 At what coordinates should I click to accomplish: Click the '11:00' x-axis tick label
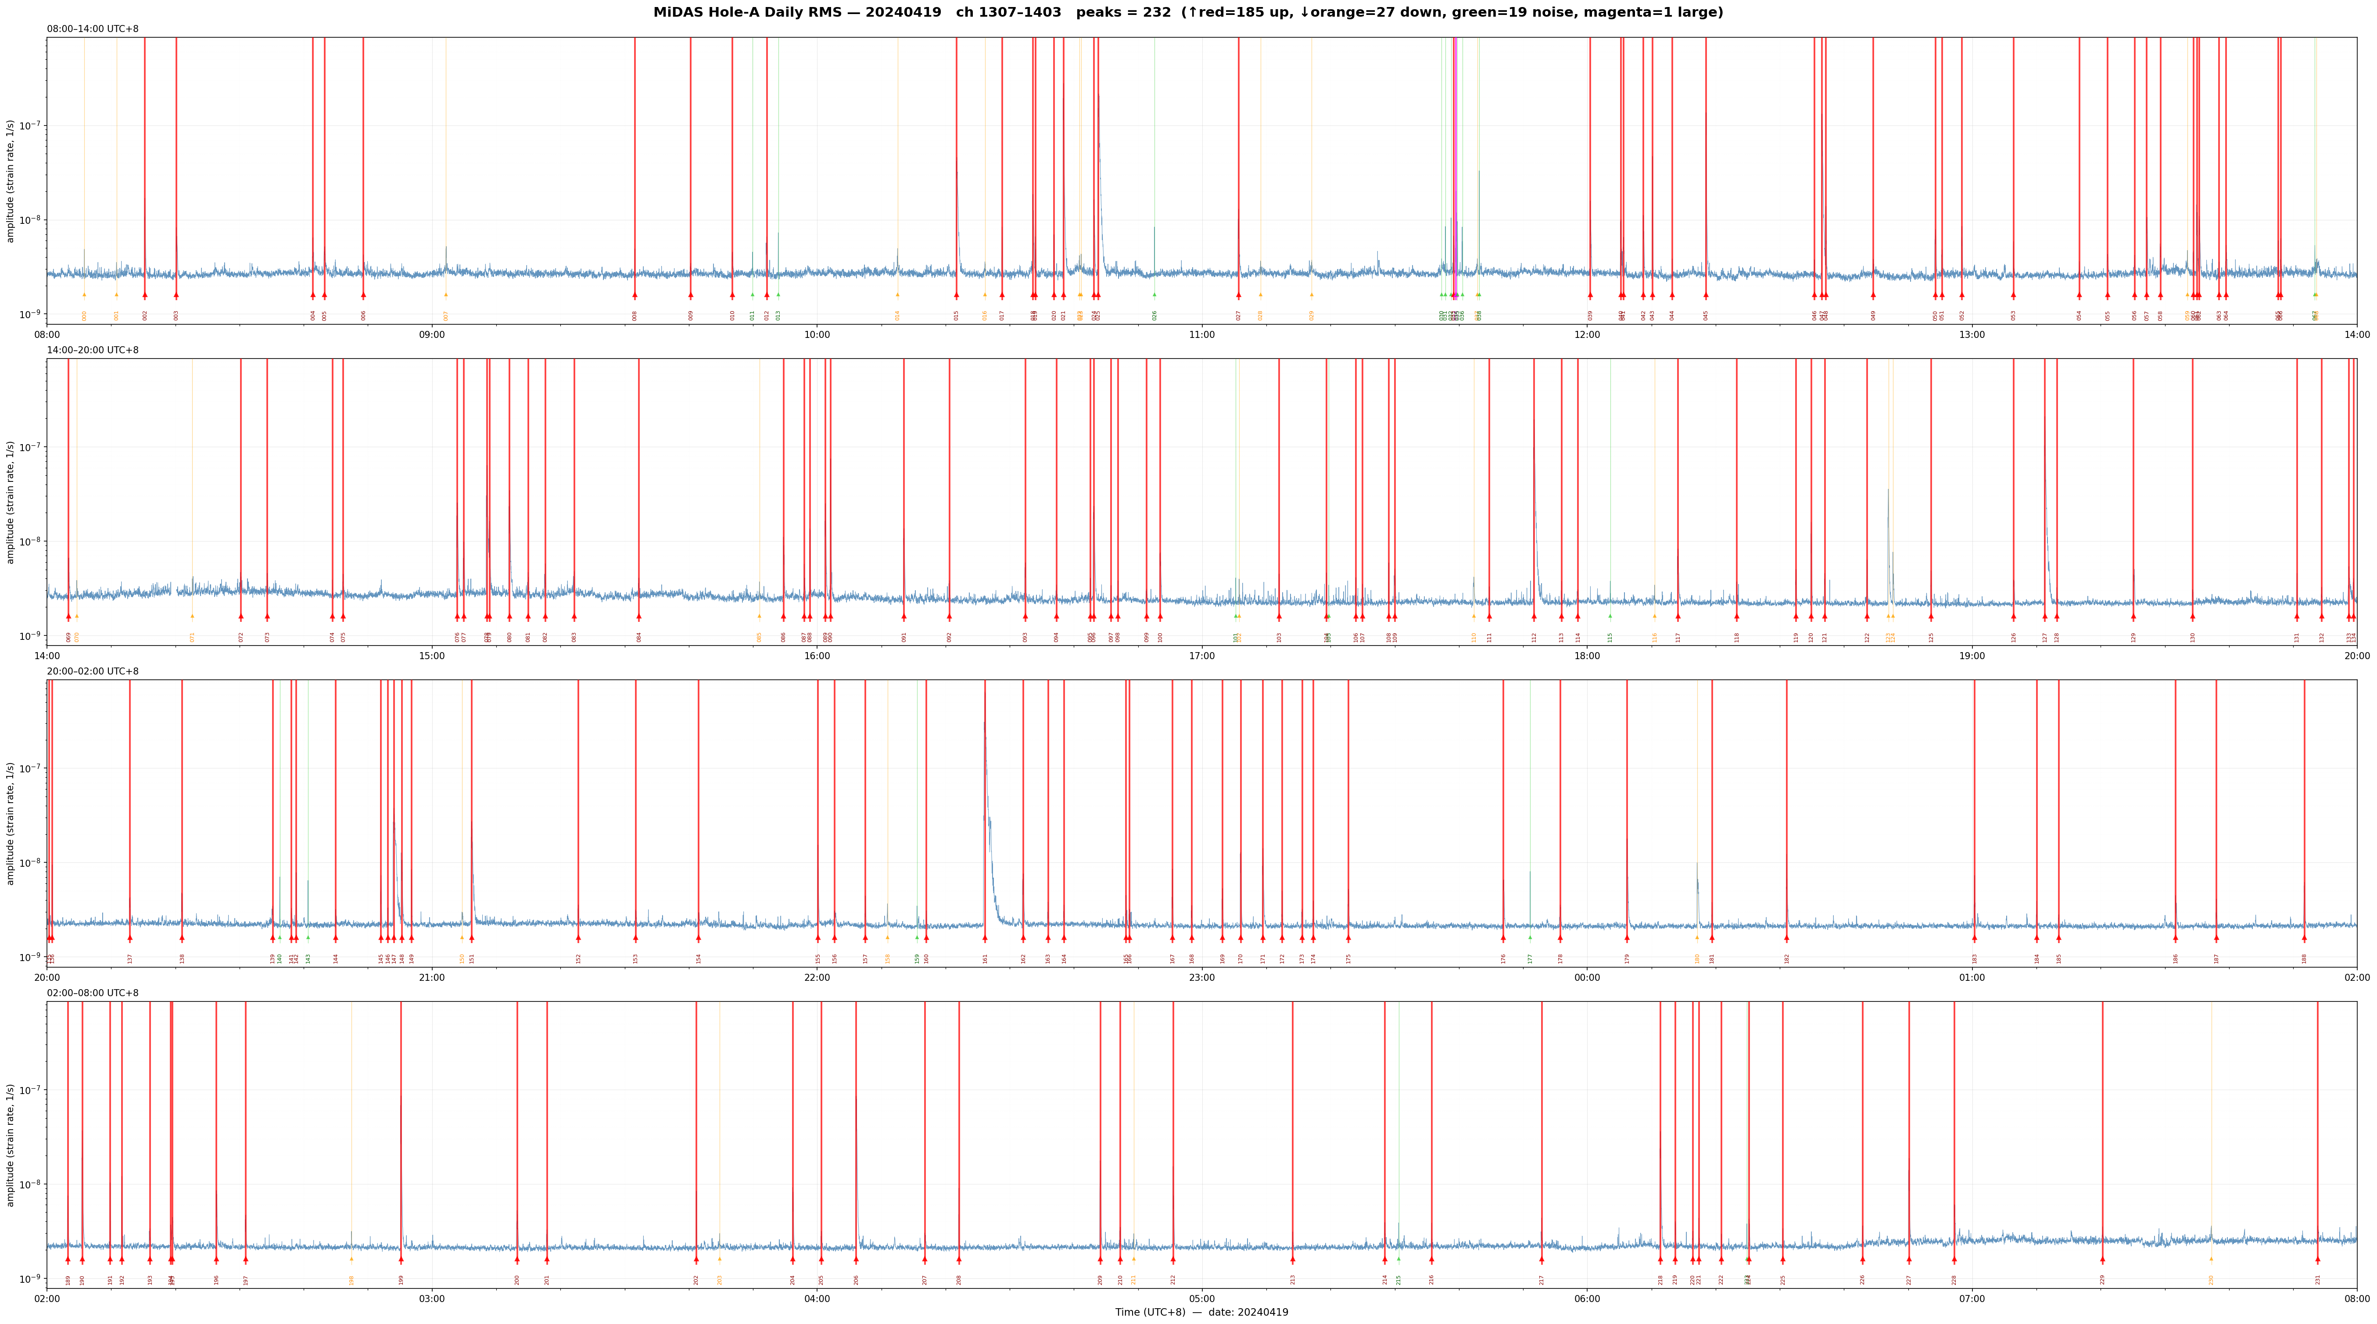(x=1201, y=335)
